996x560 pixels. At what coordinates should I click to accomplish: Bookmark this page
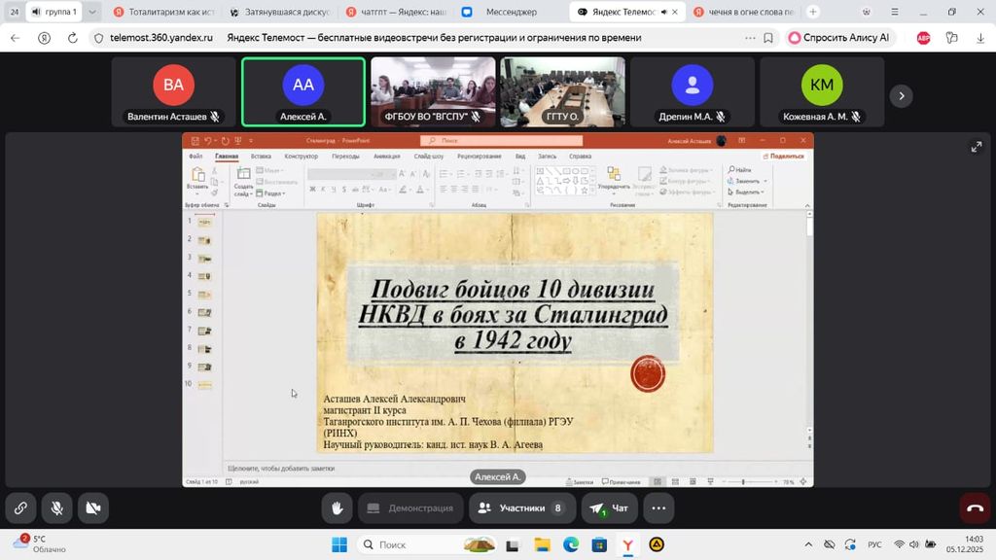(x=768, y=38)
